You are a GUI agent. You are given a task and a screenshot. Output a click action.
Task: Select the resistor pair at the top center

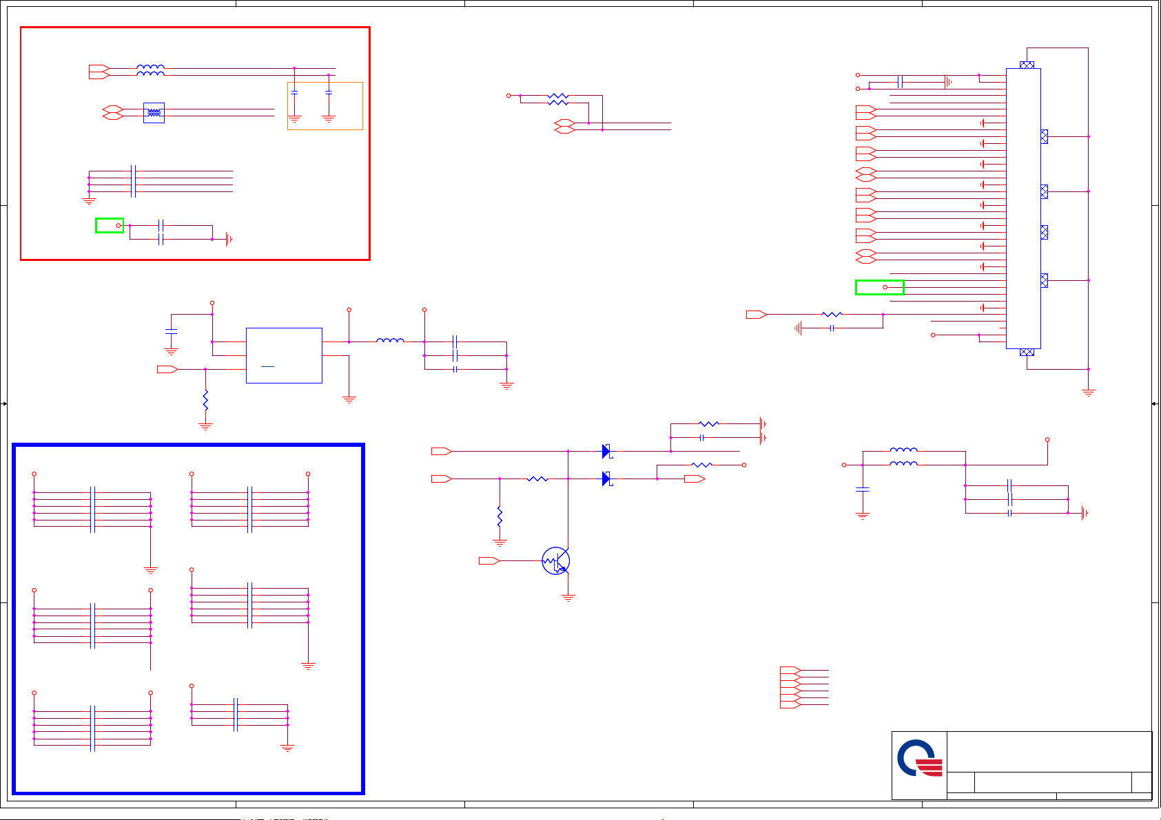[558, 99]
